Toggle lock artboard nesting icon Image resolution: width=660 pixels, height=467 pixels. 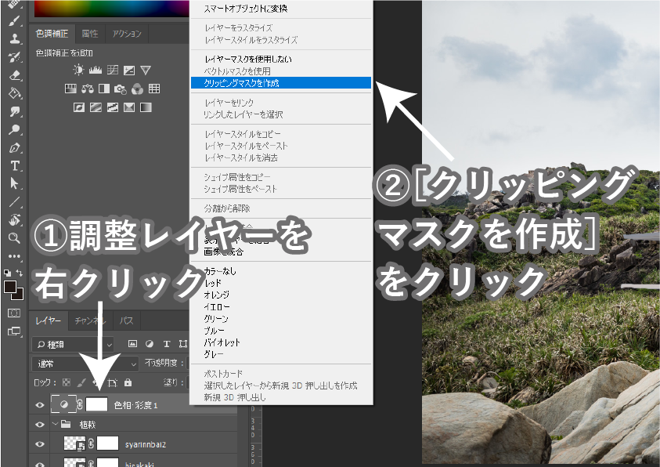point(113,382)
